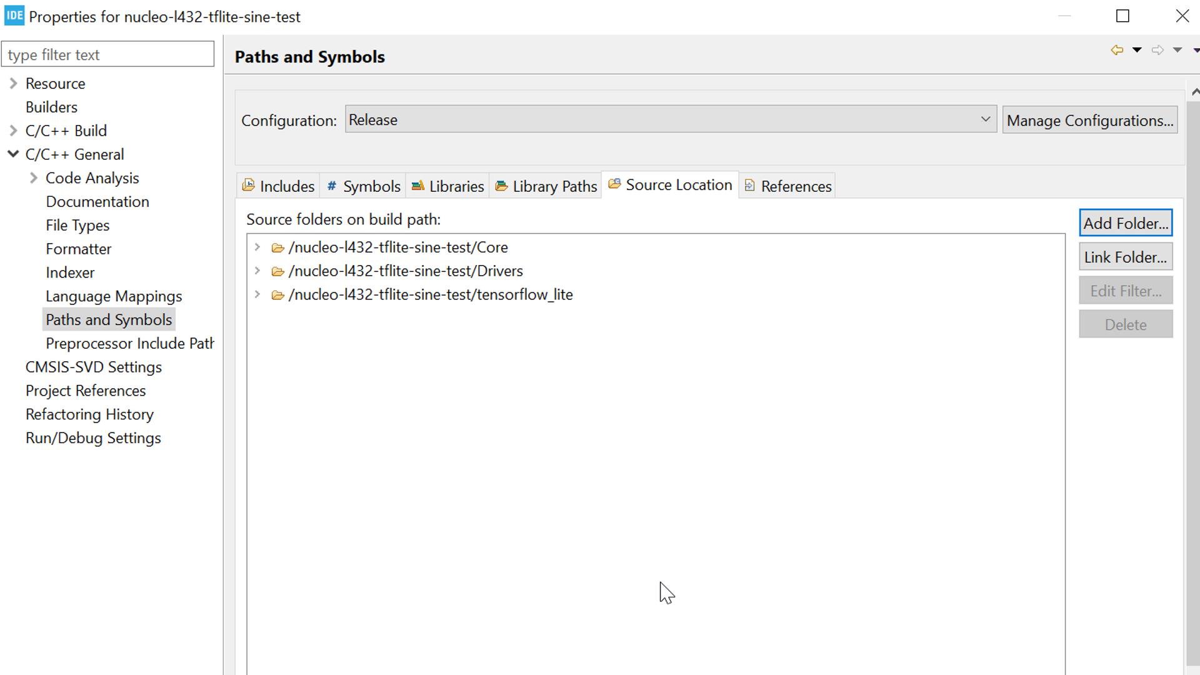Viewport: 1200px width, 675px height.
Task: Click the Edit Filter button
Action: pyautogui.click(x=1126, y=290)
